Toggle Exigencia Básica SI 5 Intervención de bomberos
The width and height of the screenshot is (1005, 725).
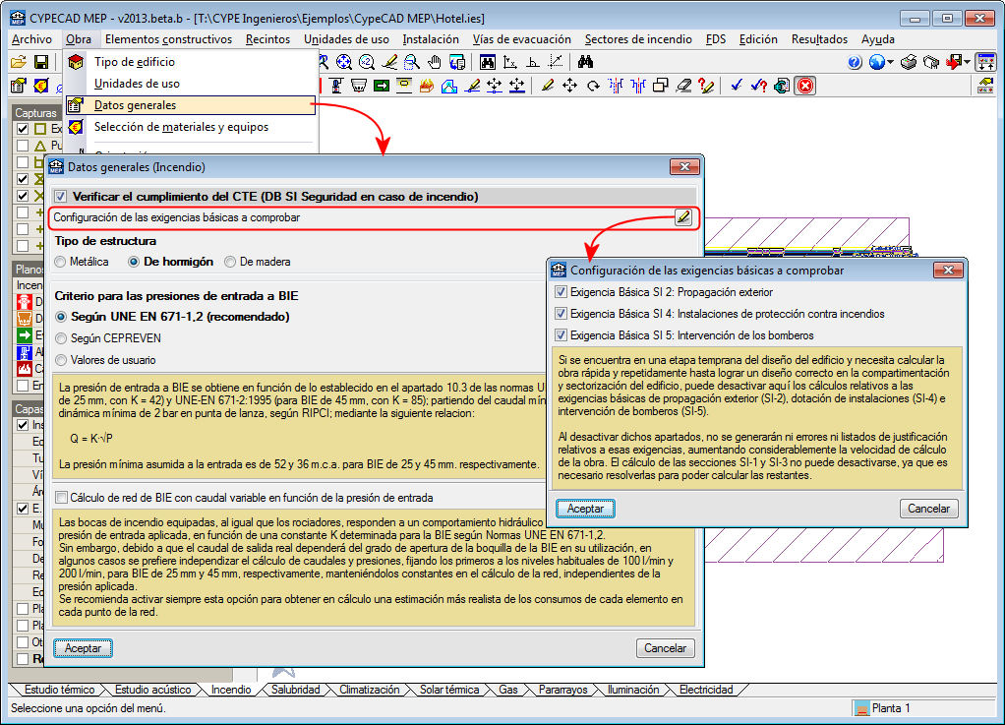coord(561,335)
